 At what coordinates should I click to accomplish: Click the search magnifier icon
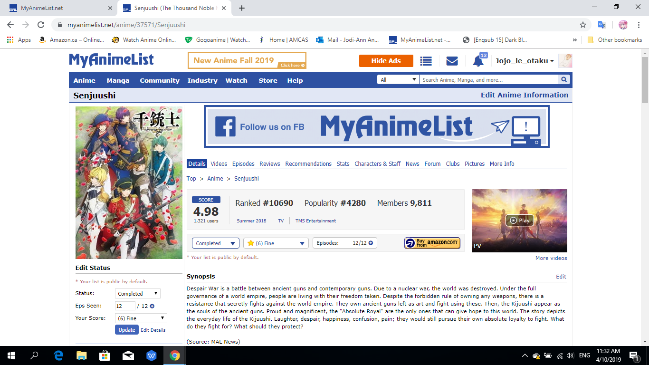[563, 79]
